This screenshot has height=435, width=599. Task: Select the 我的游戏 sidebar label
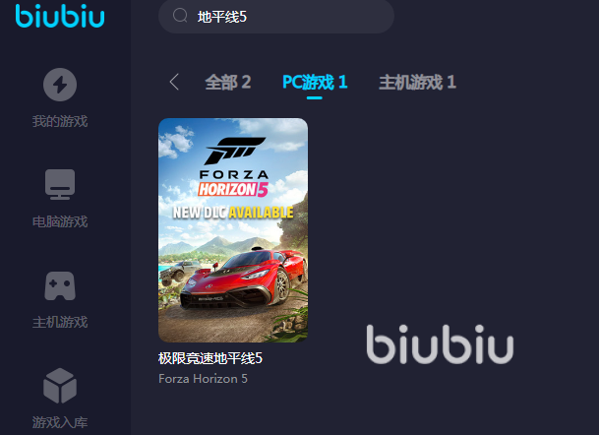tap(60, 121)
